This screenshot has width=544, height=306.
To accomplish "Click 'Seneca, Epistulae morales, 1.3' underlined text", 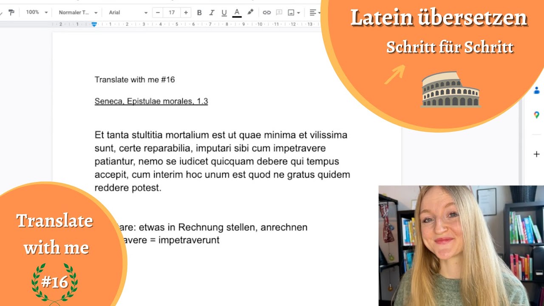I will [x=151, y=101].
